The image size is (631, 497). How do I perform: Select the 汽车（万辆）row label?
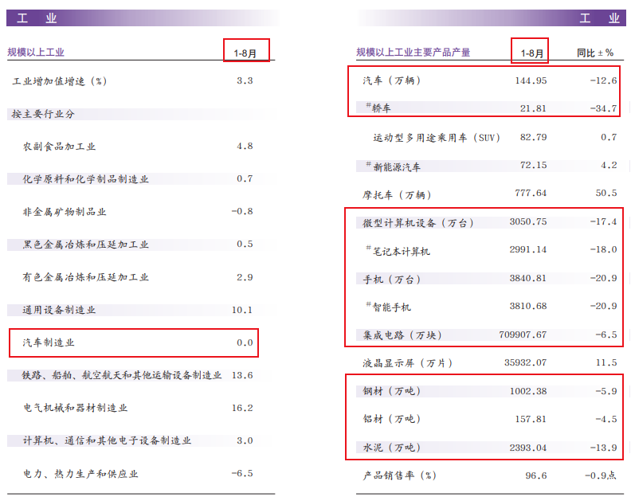tap(392, 80)
